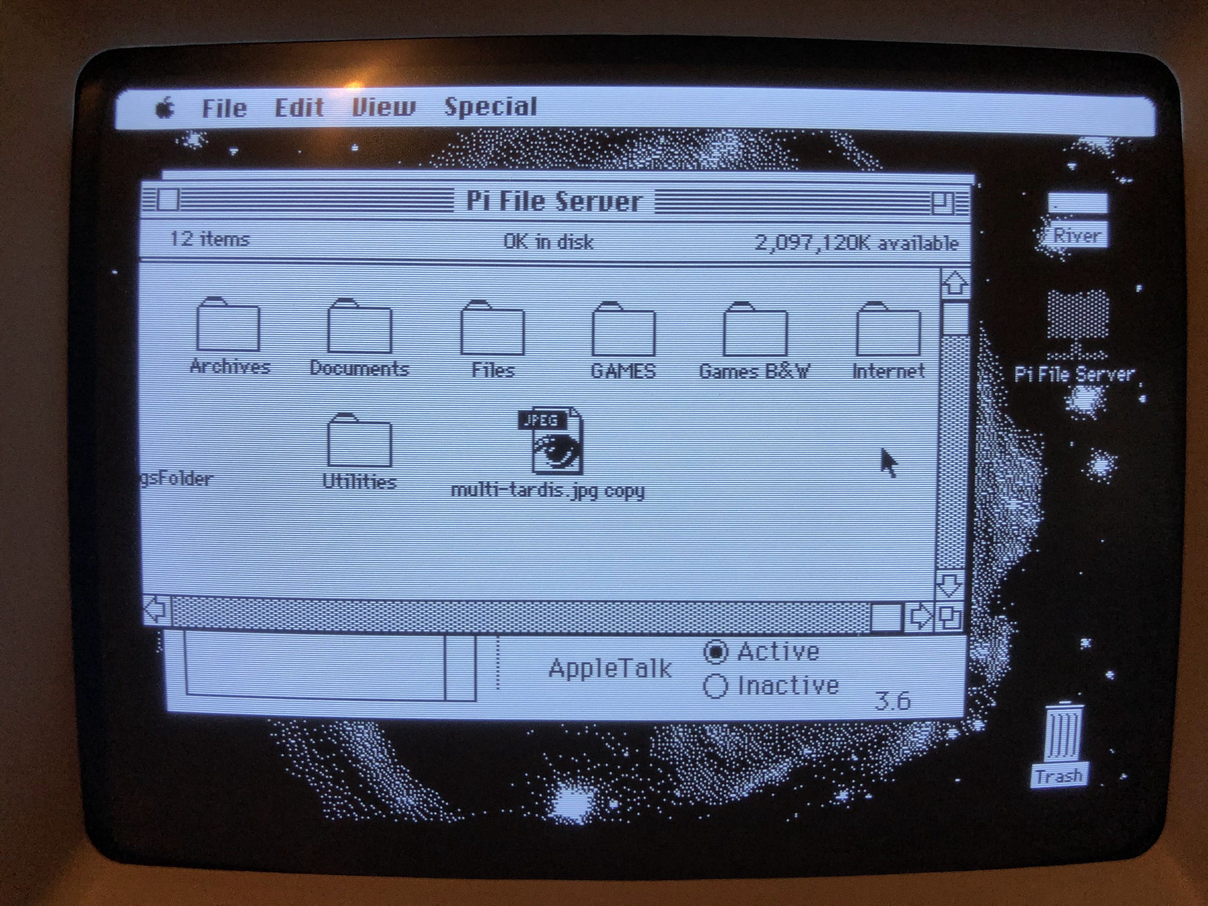The width and height of the screenshot is (1208, 906).
Task: Open the View menu
Action: (383, 107)
